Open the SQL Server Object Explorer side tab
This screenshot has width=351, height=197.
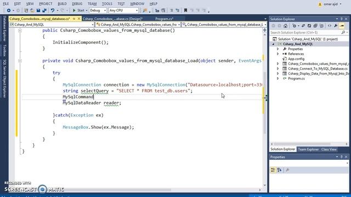[x=4, y=78]
